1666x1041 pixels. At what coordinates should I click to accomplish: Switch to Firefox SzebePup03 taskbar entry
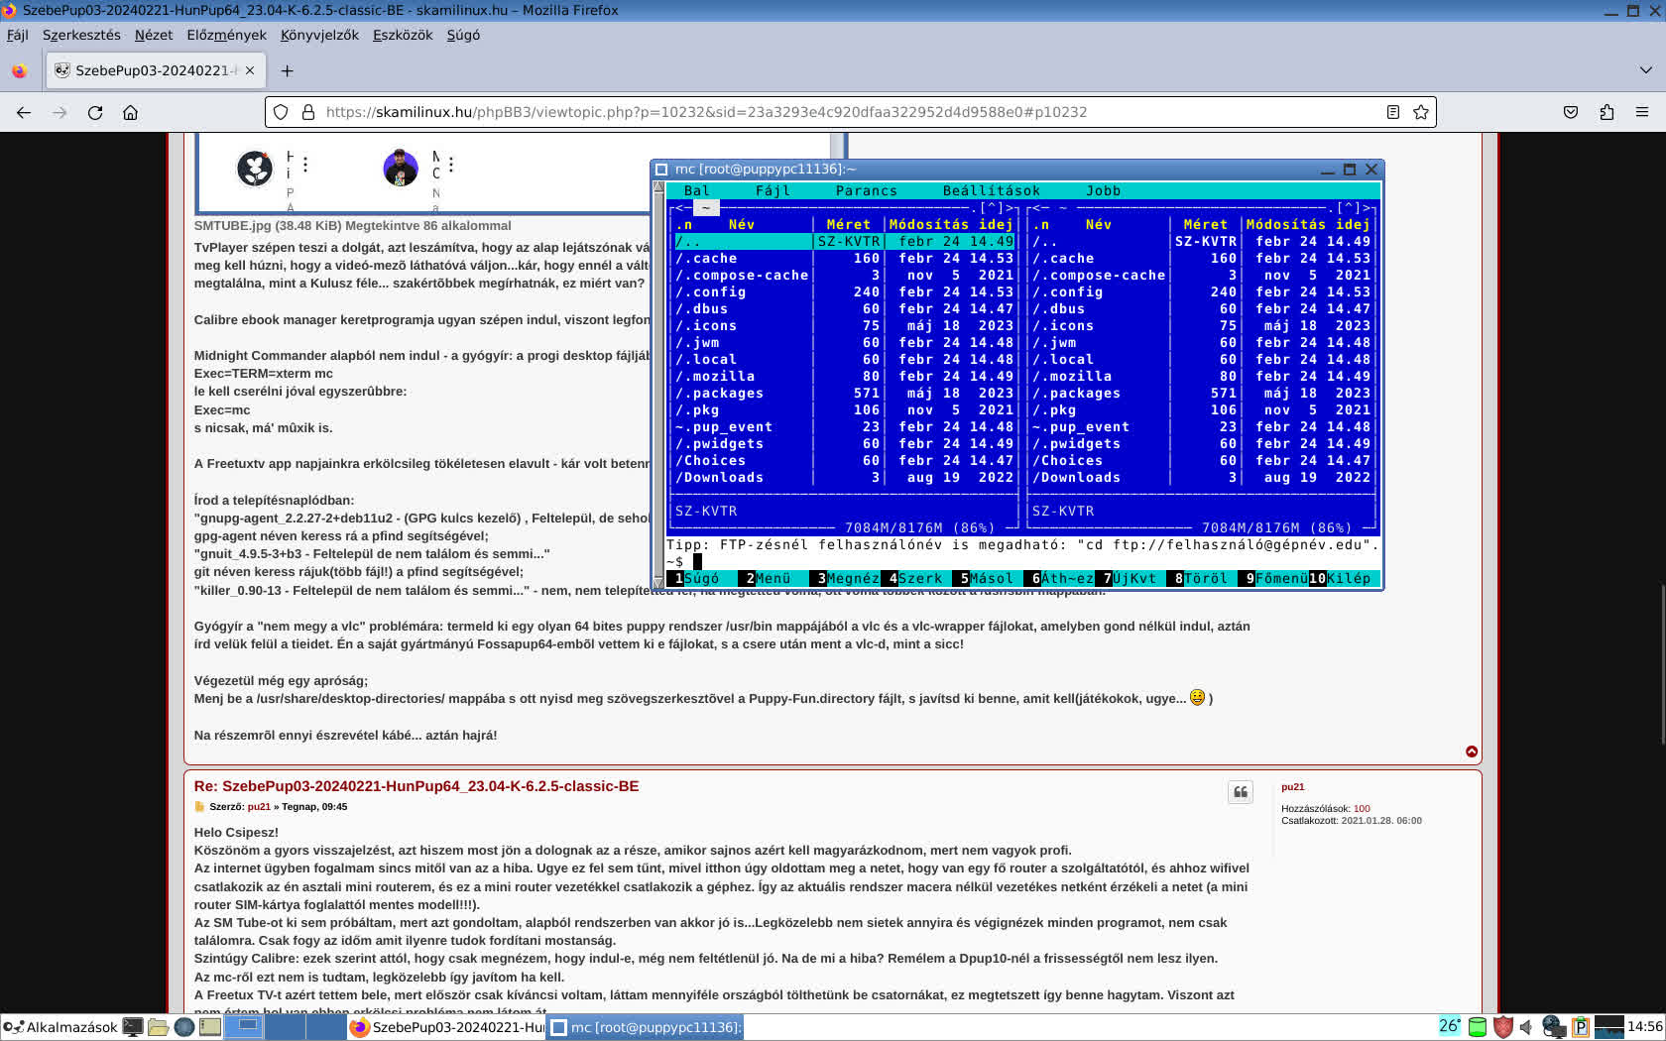coord(447,1027)
